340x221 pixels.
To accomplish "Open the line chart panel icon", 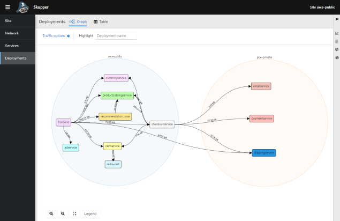I will pos(337,33).
